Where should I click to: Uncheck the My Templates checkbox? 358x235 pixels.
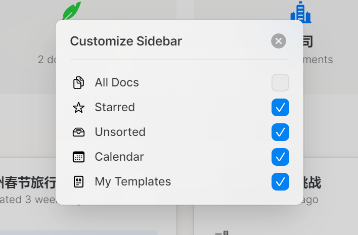(280, 181)
